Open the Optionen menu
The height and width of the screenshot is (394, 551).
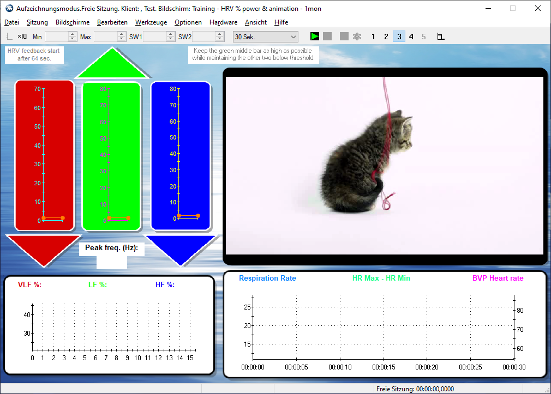(x=188, y=22)
